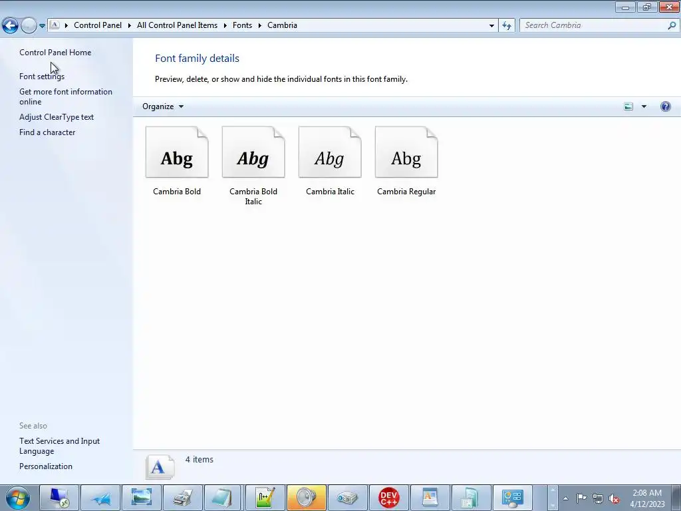The width and height of the screenshot is (681, 511).
Task: Click Get more font information online
Action: tap(66, 96)
